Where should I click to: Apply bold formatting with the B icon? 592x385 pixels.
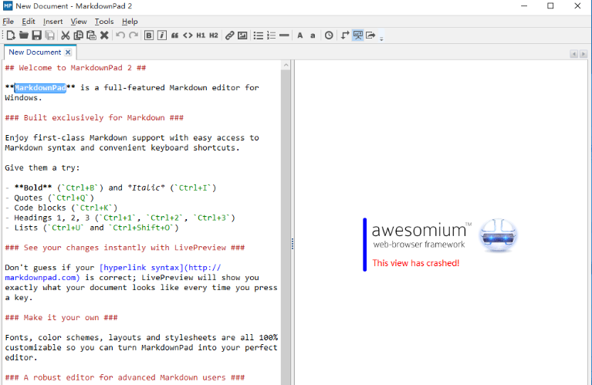149,35
